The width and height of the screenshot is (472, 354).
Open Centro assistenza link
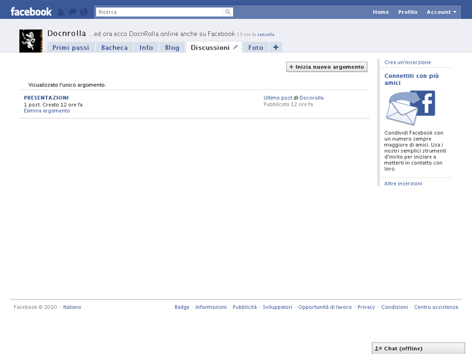click(x=436, y=307)
